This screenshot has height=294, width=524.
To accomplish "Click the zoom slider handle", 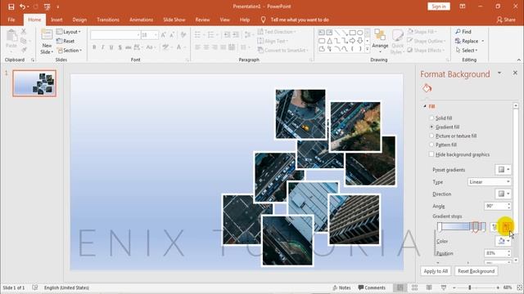I will pos(469,287).
